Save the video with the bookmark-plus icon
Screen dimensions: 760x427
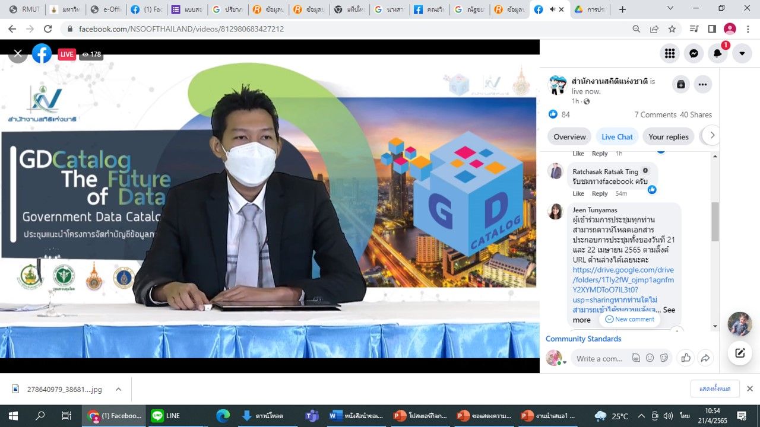pos(680,84)
